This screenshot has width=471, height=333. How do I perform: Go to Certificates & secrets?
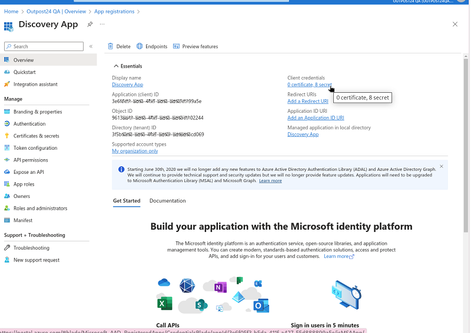point(36,136)
